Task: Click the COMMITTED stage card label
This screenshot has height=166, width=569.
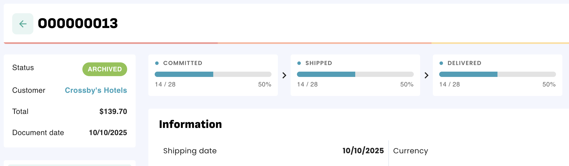Action: (183, 63)
